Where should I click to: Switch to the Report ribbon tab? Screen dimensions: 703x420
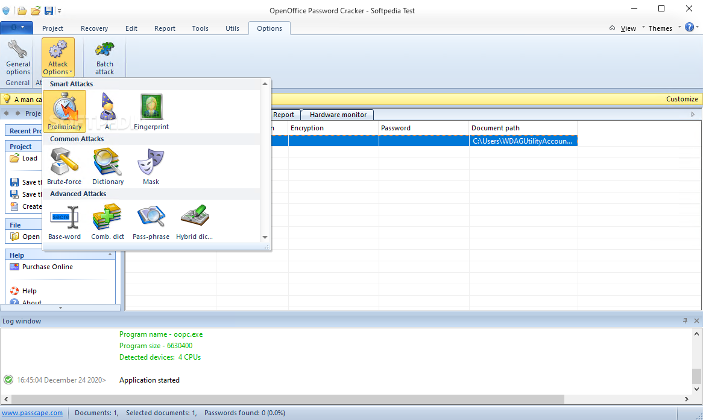[x=165, y=28]
